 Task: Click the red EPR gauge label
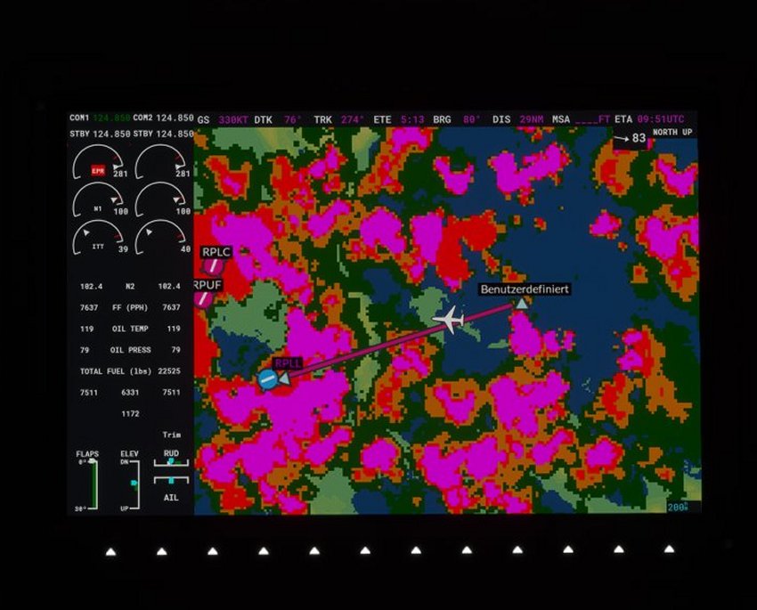pos(98,170)
